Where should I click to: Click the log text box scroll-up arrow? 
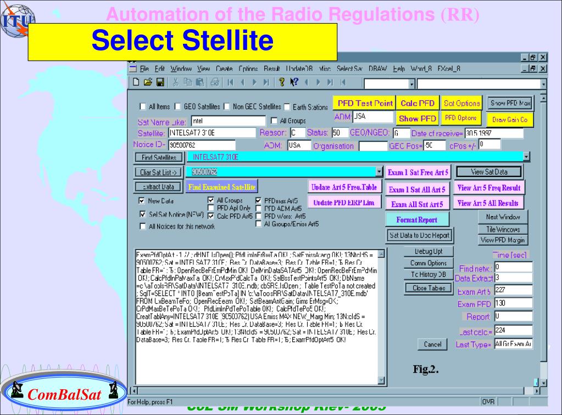381,254
